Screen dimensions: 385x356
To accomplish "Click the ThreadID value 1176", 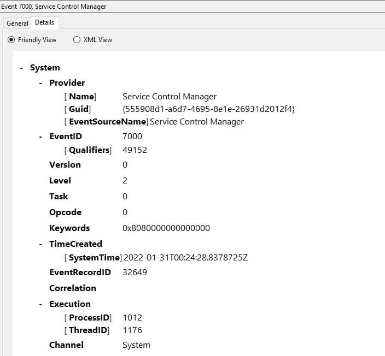I will pos(132,330).
